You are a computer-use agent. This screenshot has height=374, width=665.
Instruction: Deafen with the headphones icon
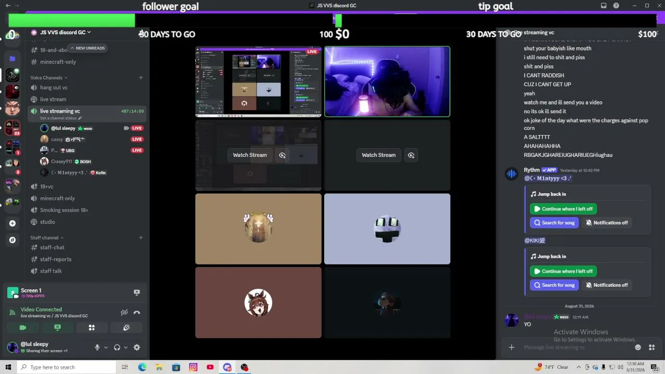pos(117,348)
